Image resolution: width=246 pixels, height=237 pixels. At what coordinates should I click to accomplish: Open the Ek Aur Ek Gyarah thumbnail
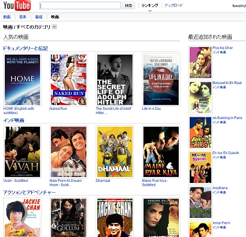200,168
